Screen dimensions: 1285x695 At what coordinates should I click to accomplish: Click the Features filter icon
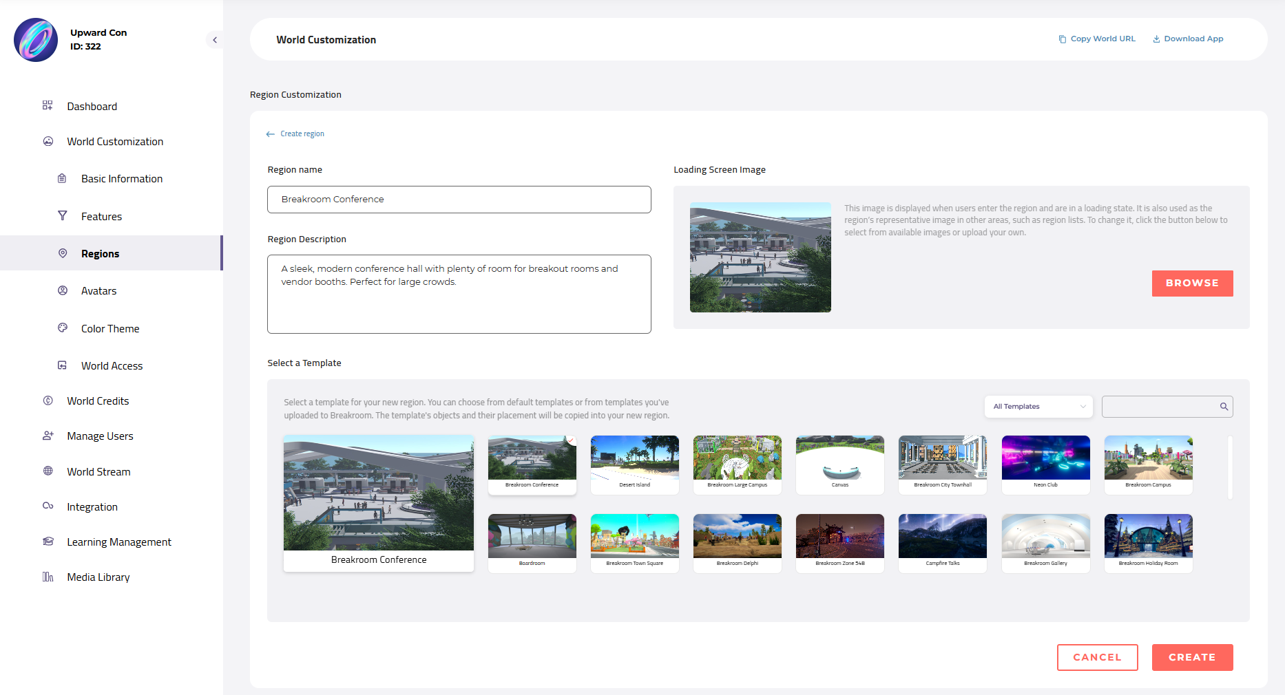[x=63, y=215]
